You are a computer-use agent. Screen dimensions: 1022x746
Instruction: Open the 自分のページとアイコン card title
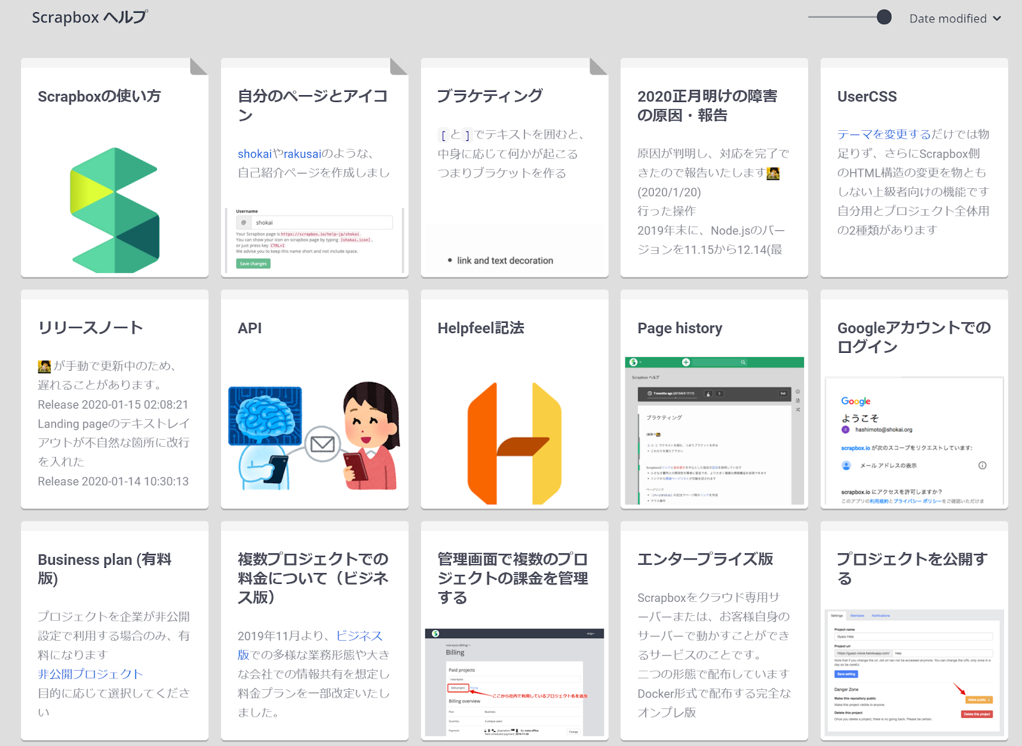[313, 105]
